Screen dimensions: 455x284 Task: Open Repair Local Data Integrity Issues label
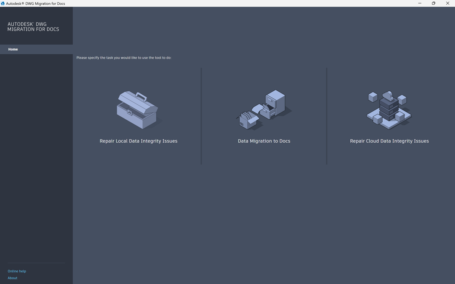pos(138,141)
